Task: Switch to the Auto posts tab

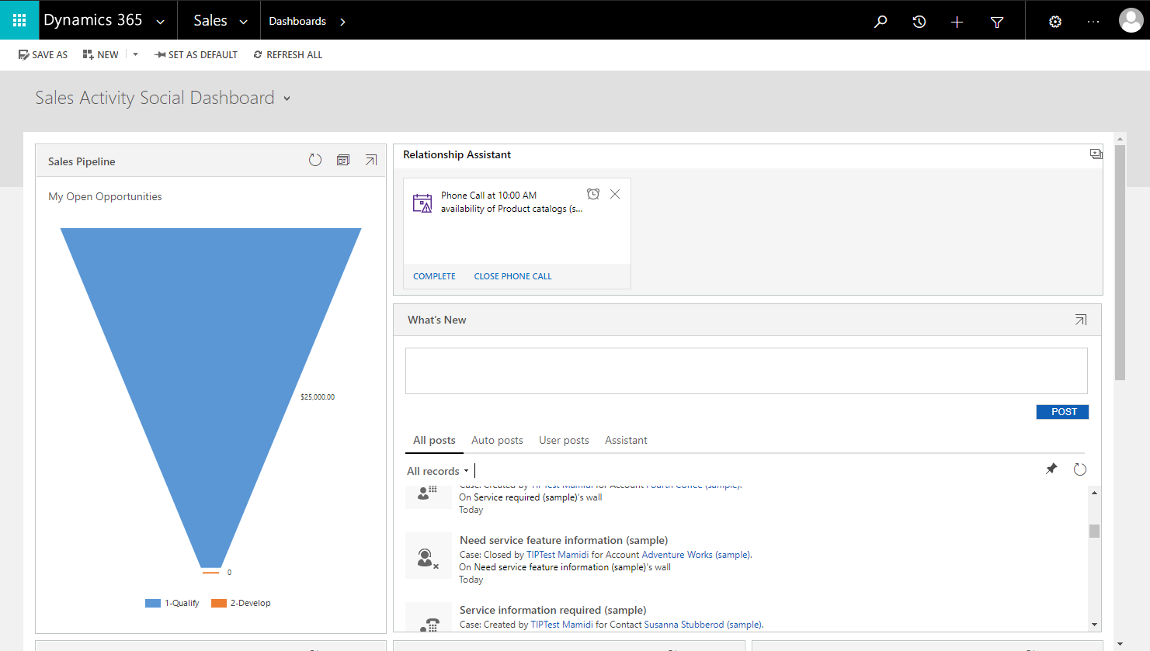Action: (497, 440)
